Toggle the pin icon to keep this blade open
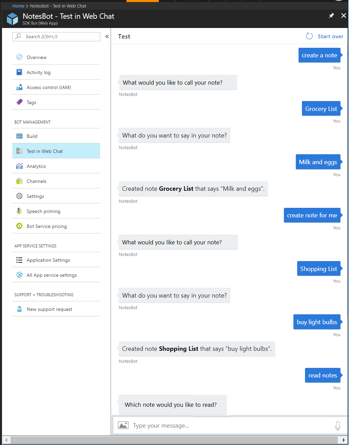The width and height of the screenshot is (349, 445). click(x=331, y=15)
